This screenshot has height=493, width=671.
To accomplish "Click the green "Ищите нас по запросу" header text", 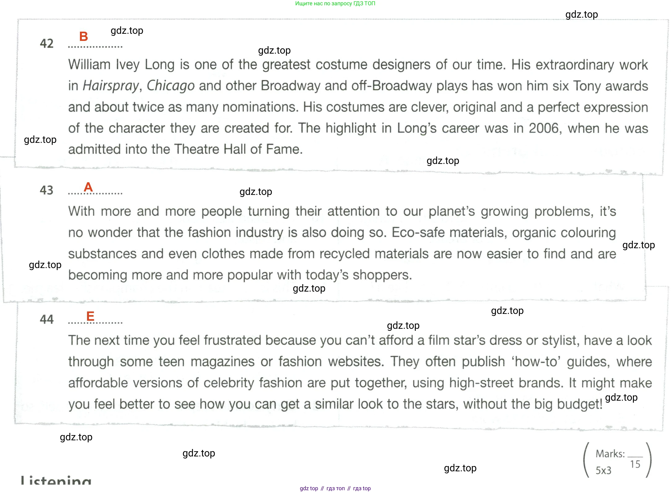I will coord(335,3).
